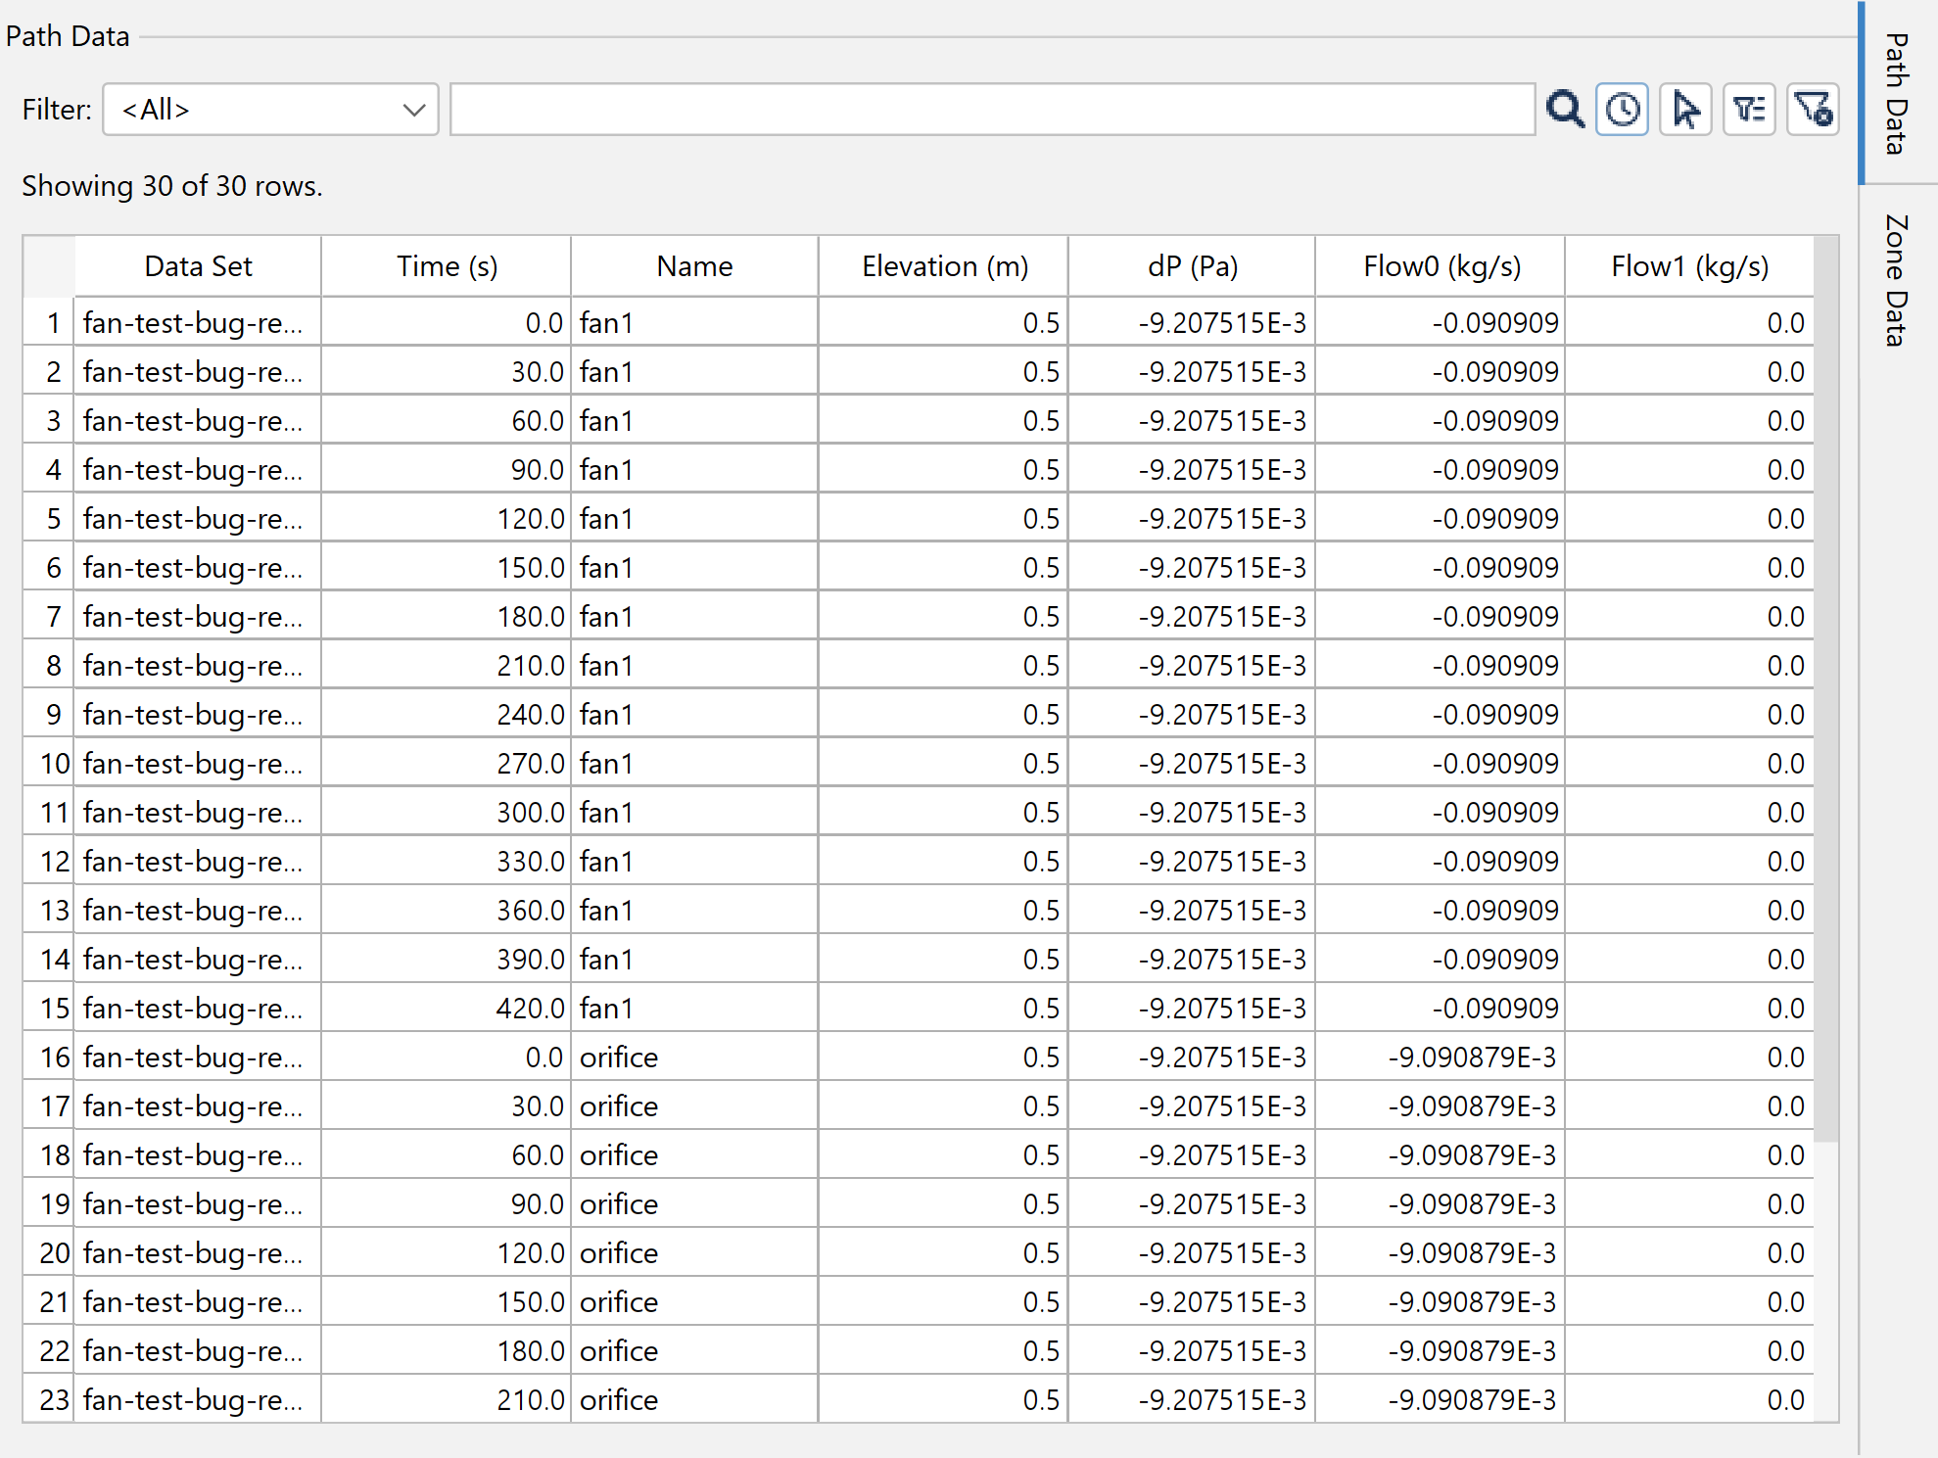Select row number 9 header
This screenshot has height=1458, width=1938.
coord(49,714)
